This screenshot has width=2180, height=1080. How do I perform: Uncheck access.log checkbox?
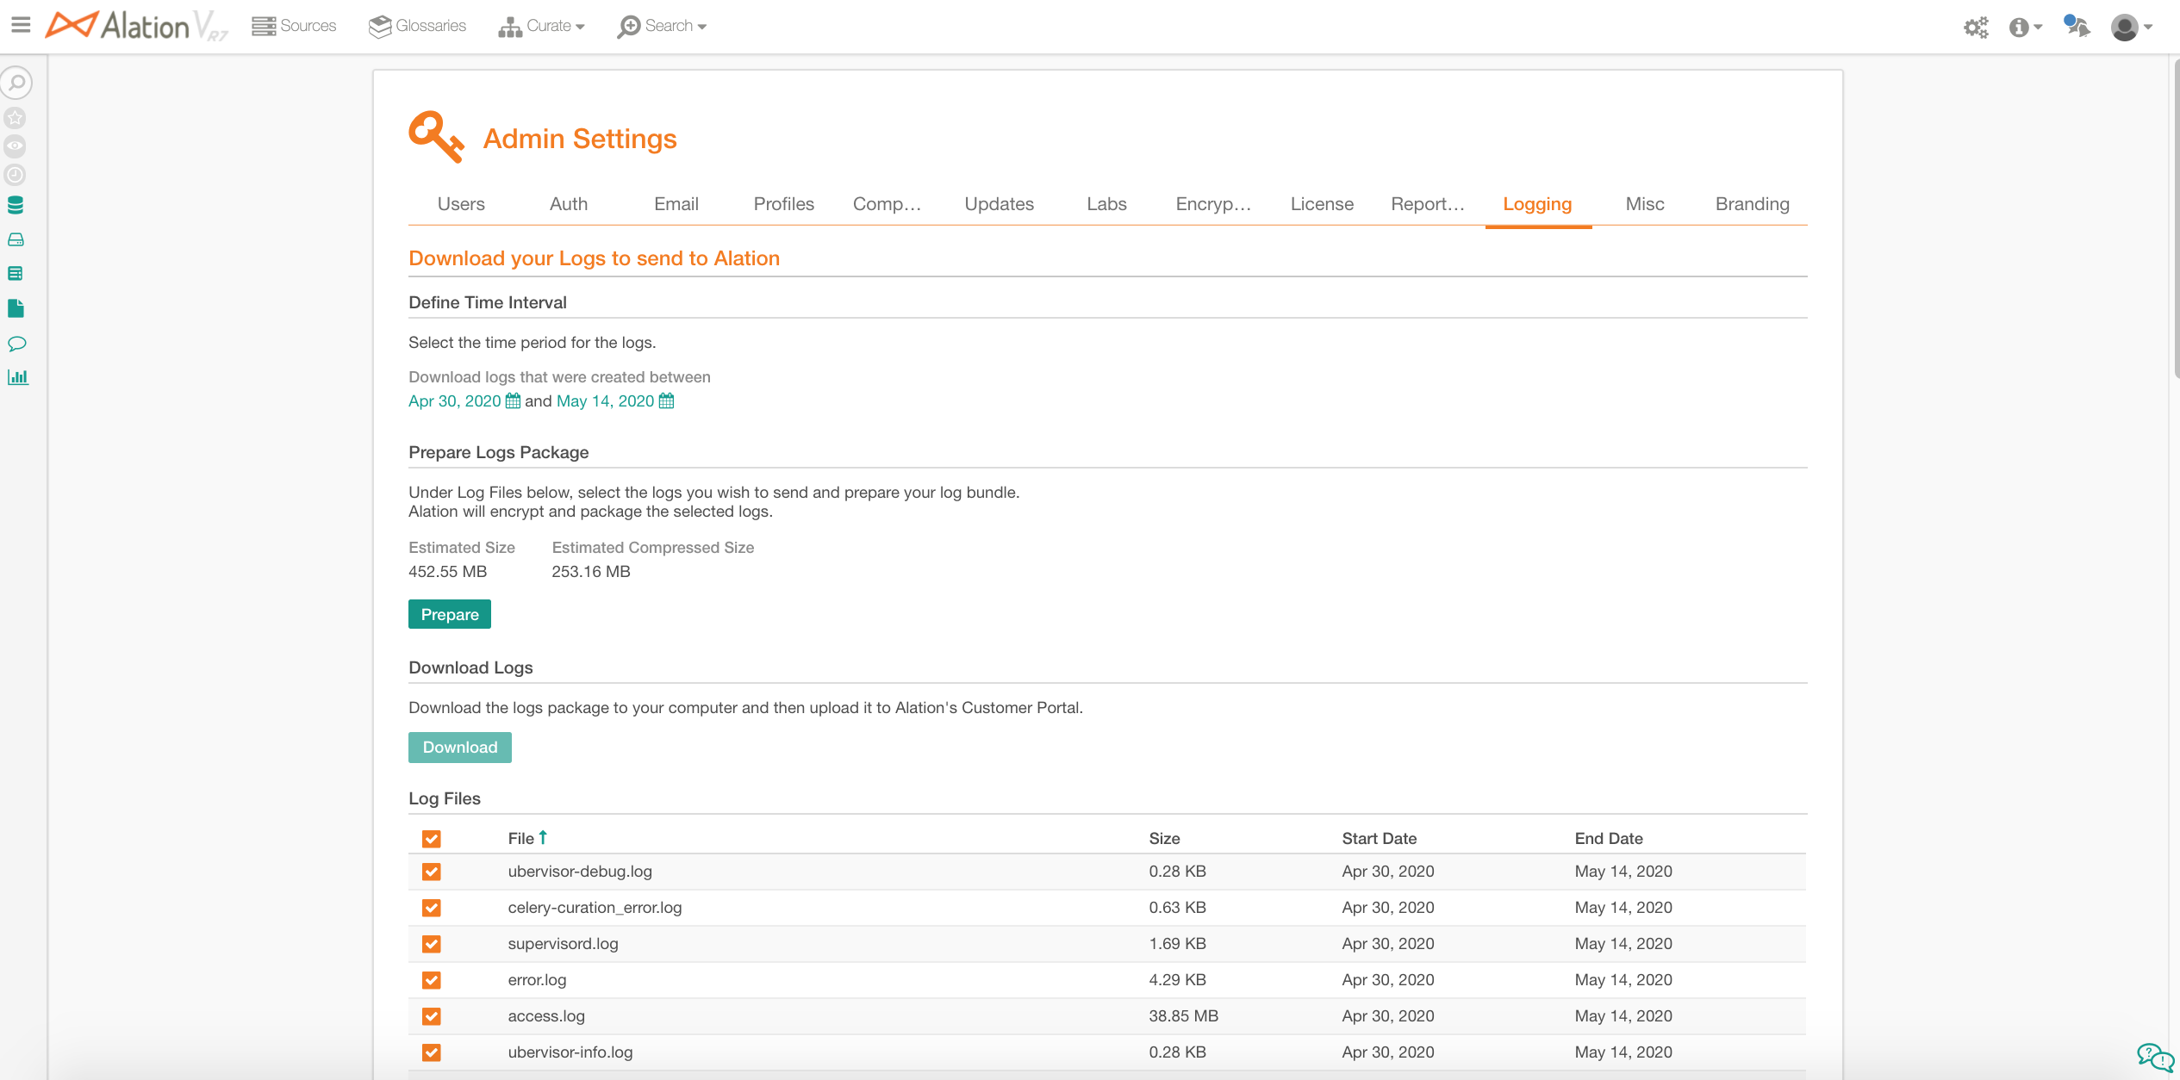point(432,1016)
